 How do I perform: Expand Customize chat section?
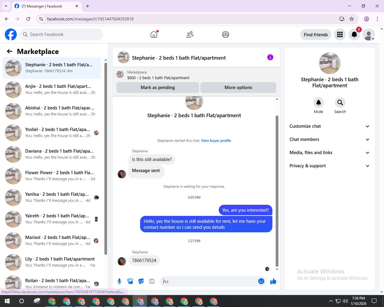tap(329, 126)
